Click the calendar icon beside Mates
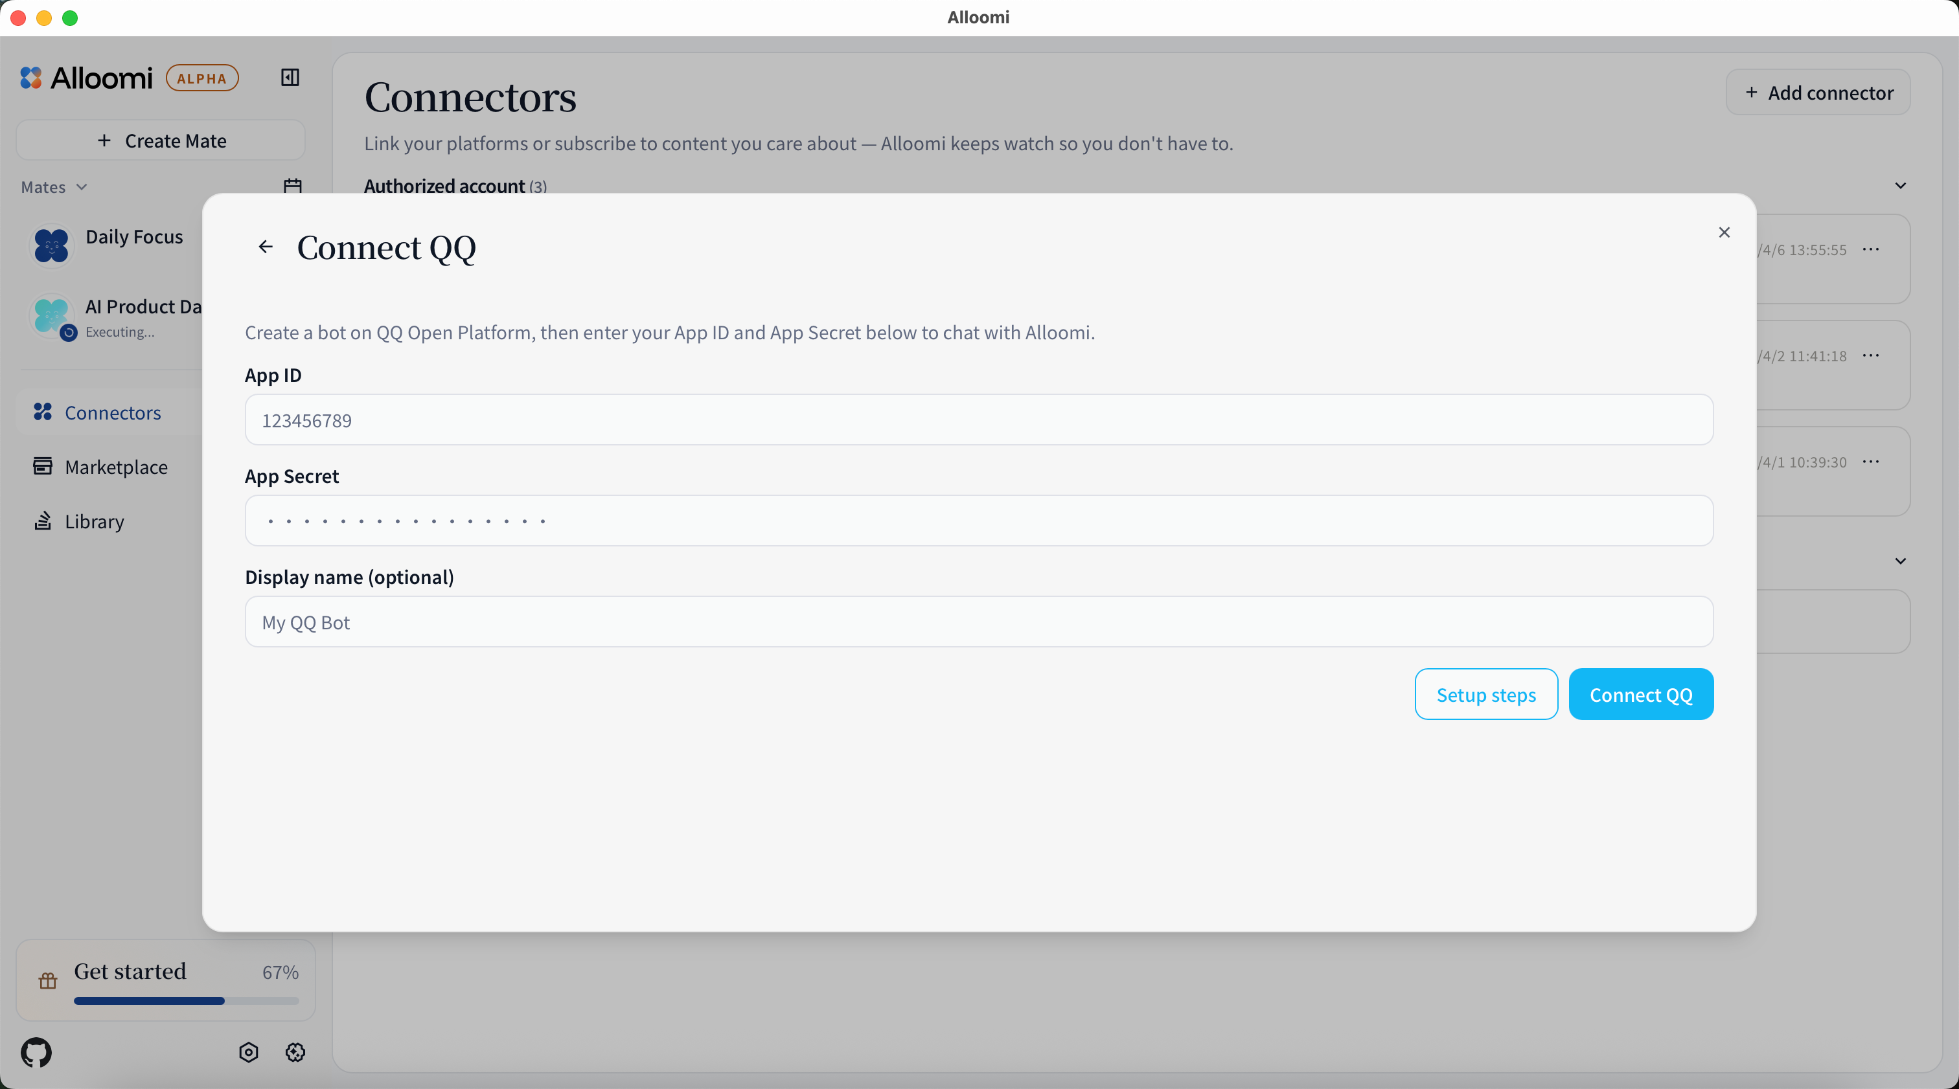 pos(293,186)
